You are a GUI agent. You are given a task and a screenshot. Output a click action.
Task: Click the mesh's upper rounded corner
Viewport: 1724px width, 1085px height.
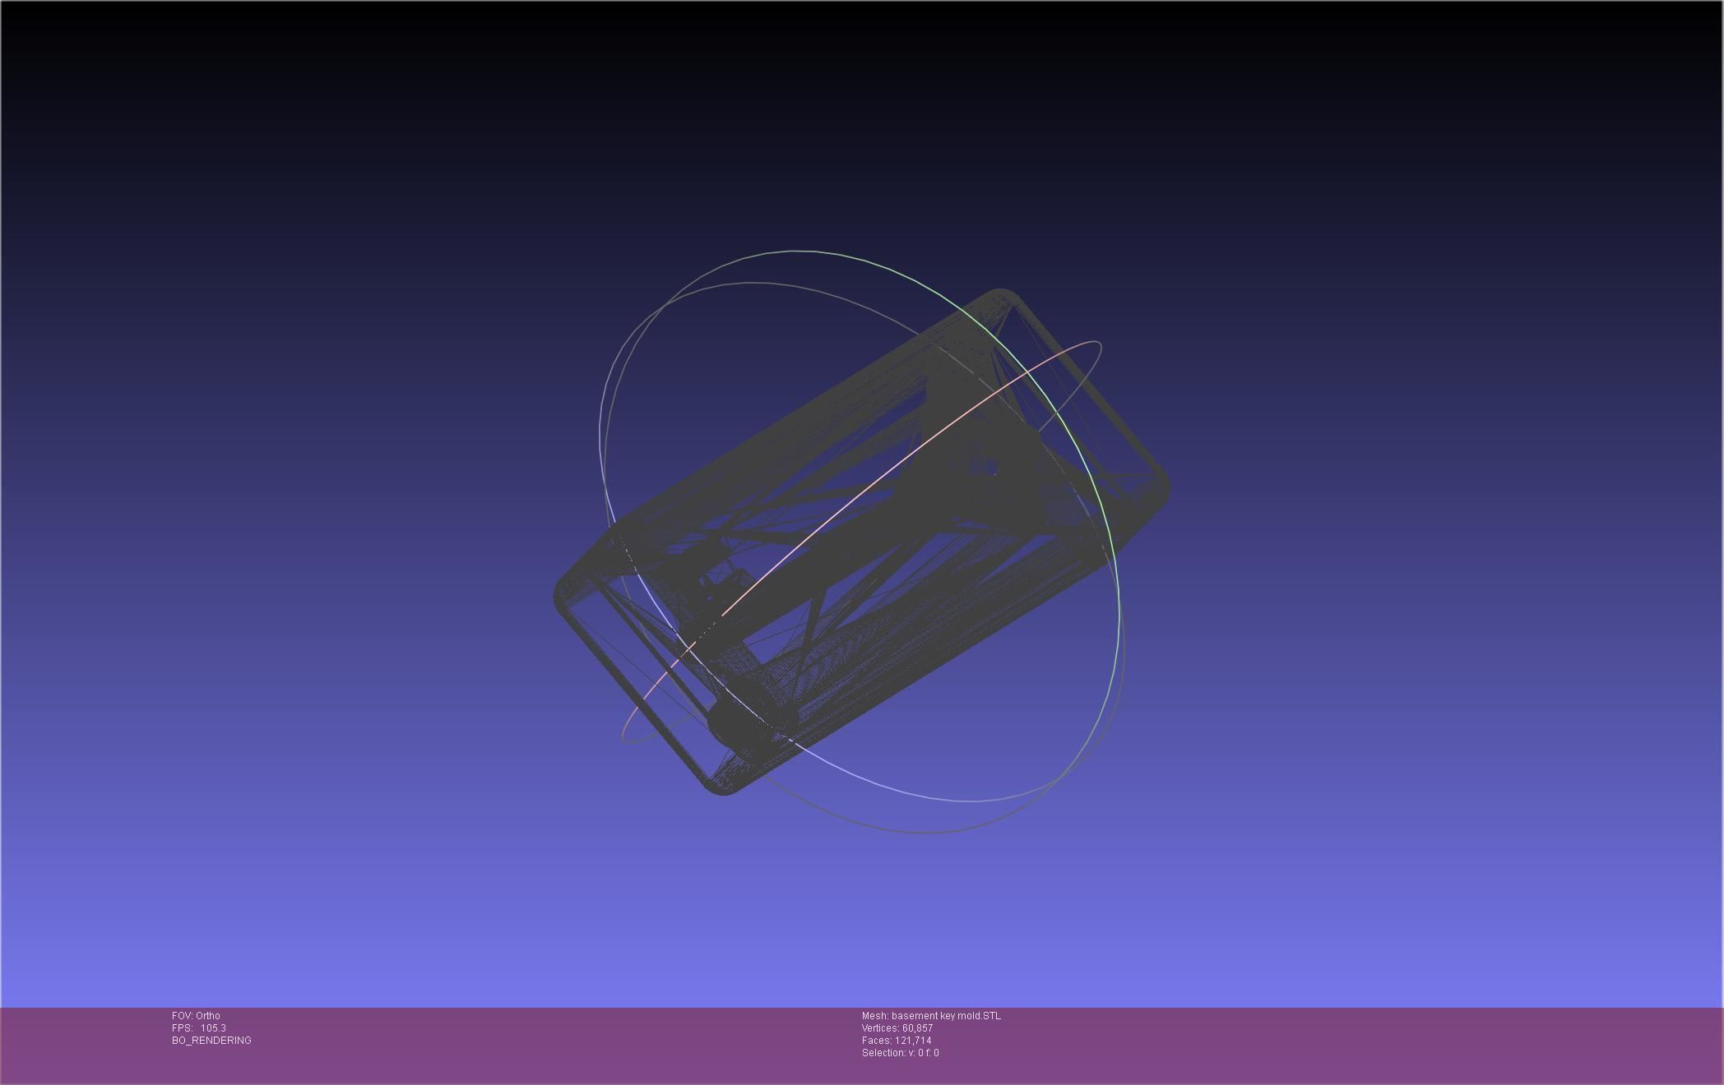point(1000,294)
